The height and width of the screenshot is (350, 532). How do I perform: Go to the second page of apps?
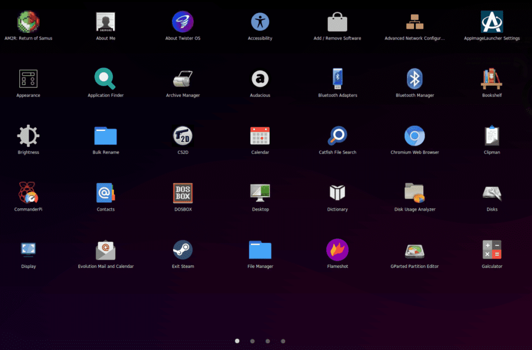click(x=252, y=341)
